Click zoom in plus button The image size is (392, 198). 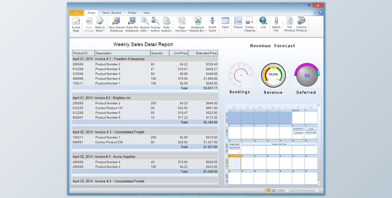click(317, 191)
